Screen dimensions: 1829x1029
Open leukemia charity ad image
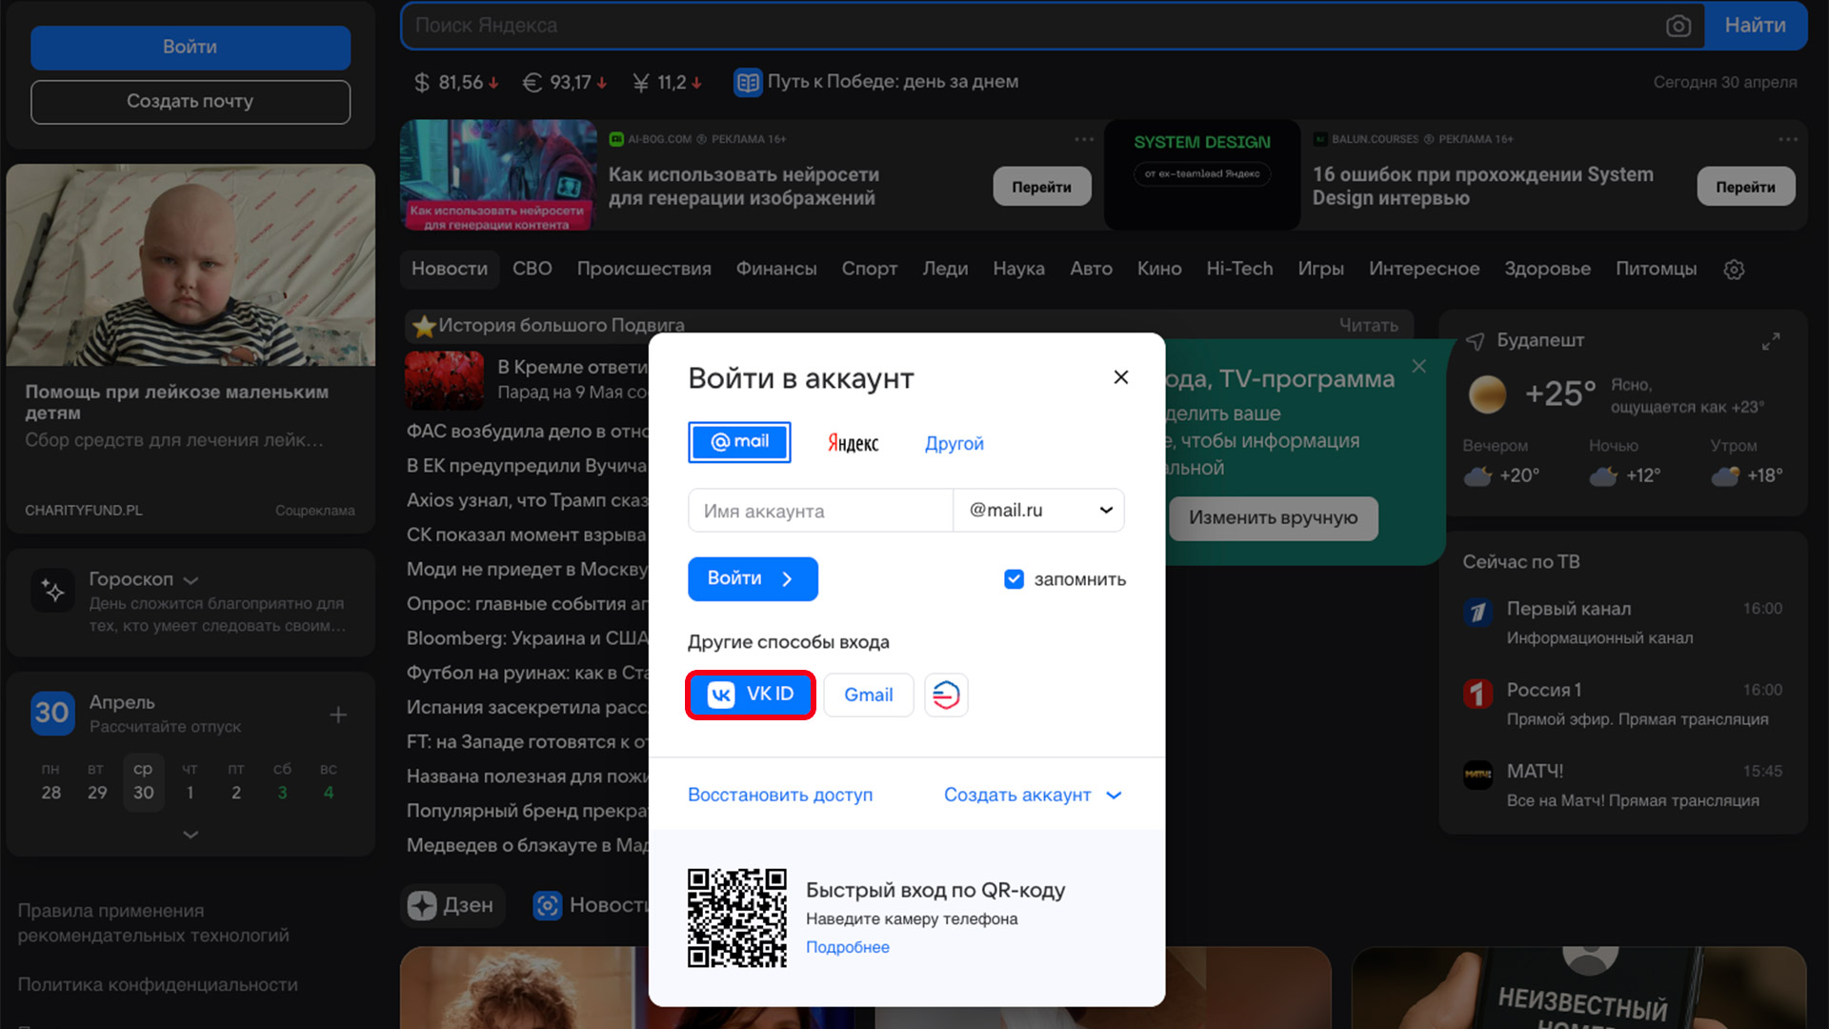pos(191,265)
